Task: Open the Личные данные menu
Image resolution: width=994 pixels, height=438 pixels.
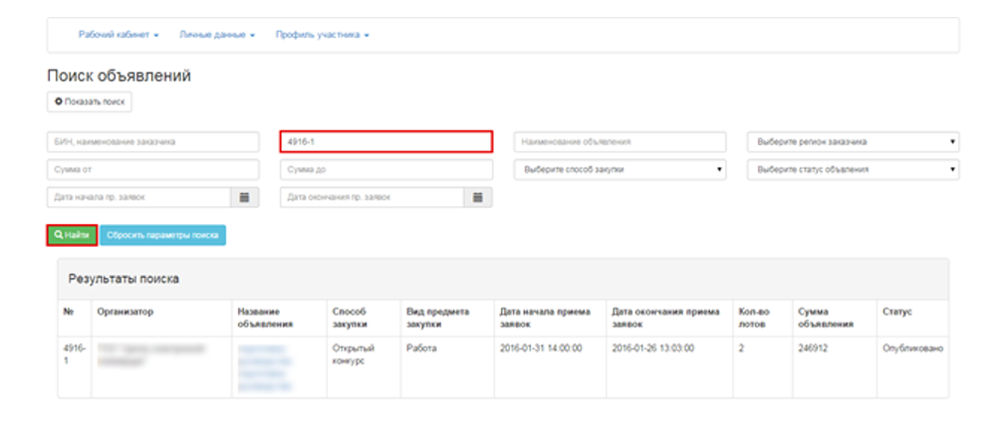Action: tap(217, 35)
